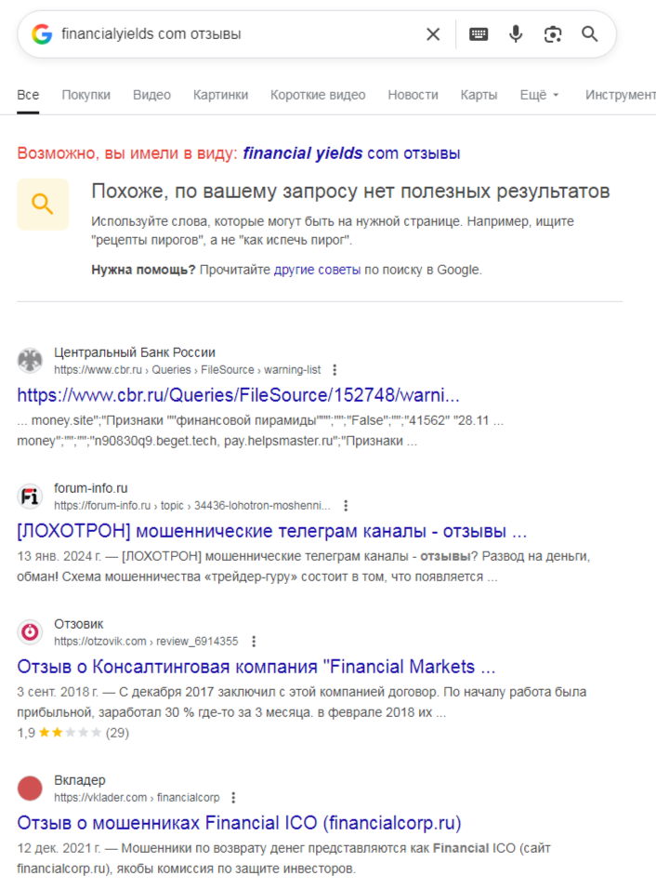656x889 pixels.
Task: Open the ЛОХОТРОН мошеннические телеграм каналы result
Action: click(x=272, y=531)
